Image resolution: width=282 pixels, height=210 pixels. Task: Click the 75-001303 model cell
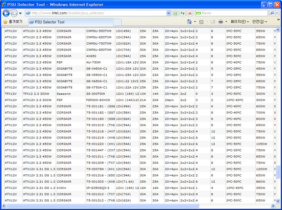tap(100, 182)
